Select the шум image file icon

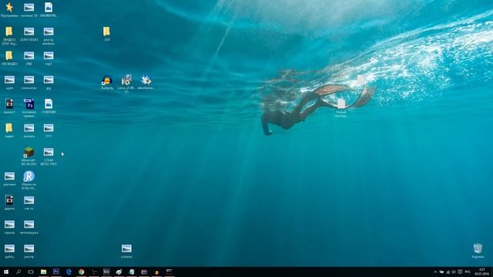tap(9, 79)
